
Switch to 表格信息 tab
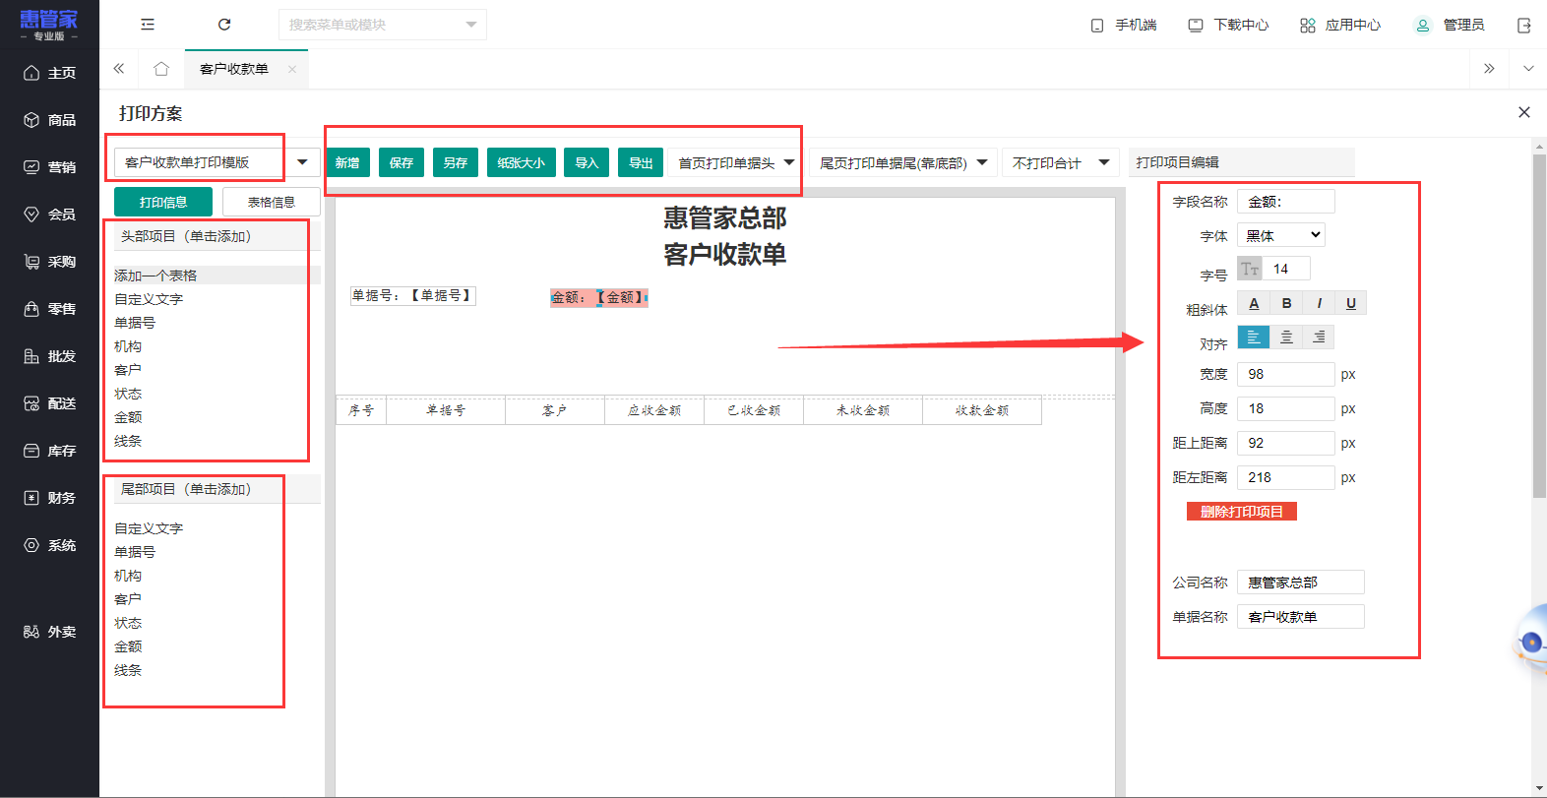tap(272, 202)
